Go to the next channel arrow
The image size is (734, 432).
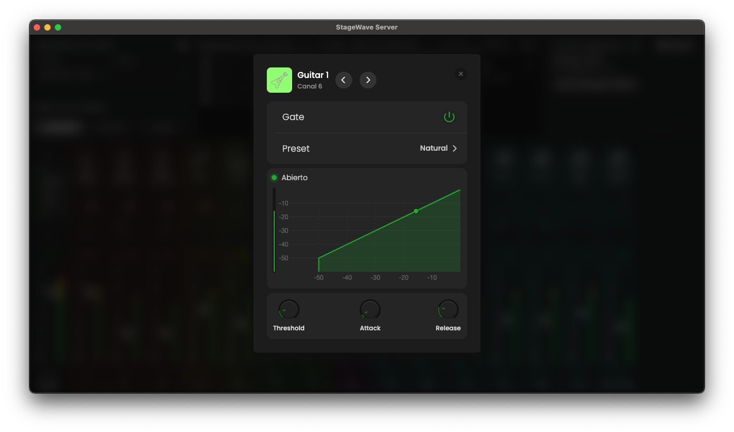[368, 80]
